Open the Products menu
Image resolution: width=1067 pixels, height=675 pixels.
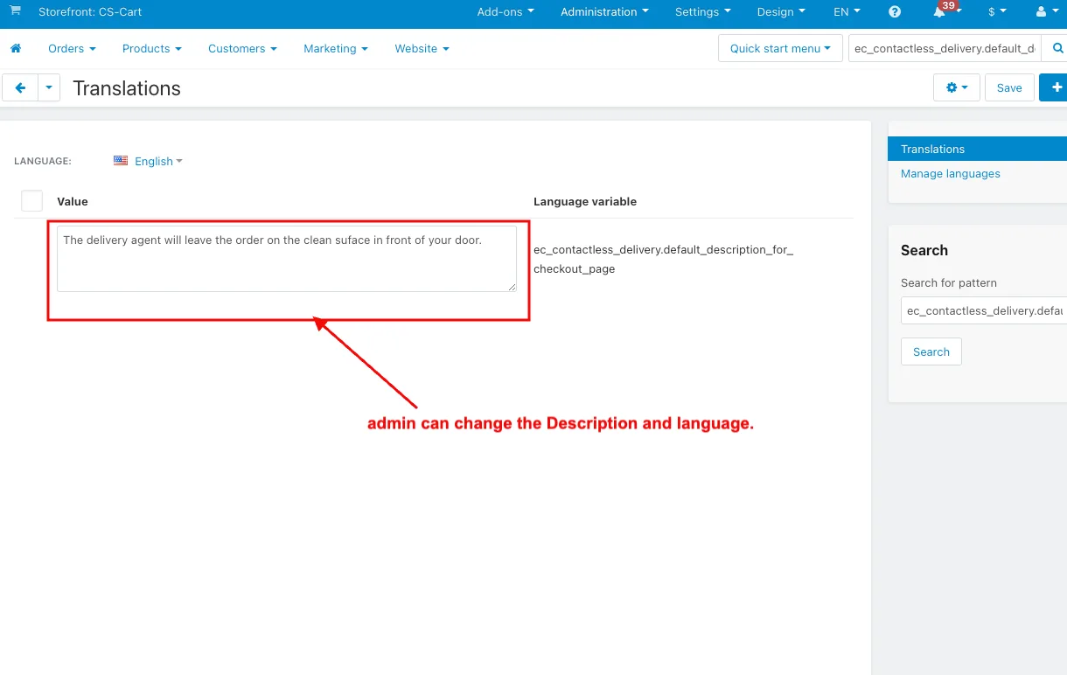tap(152, 48)
